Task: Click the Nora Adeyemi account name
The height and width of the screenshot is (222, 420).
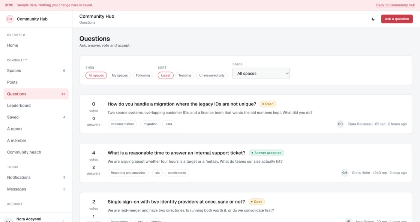Action: point(28,219)
